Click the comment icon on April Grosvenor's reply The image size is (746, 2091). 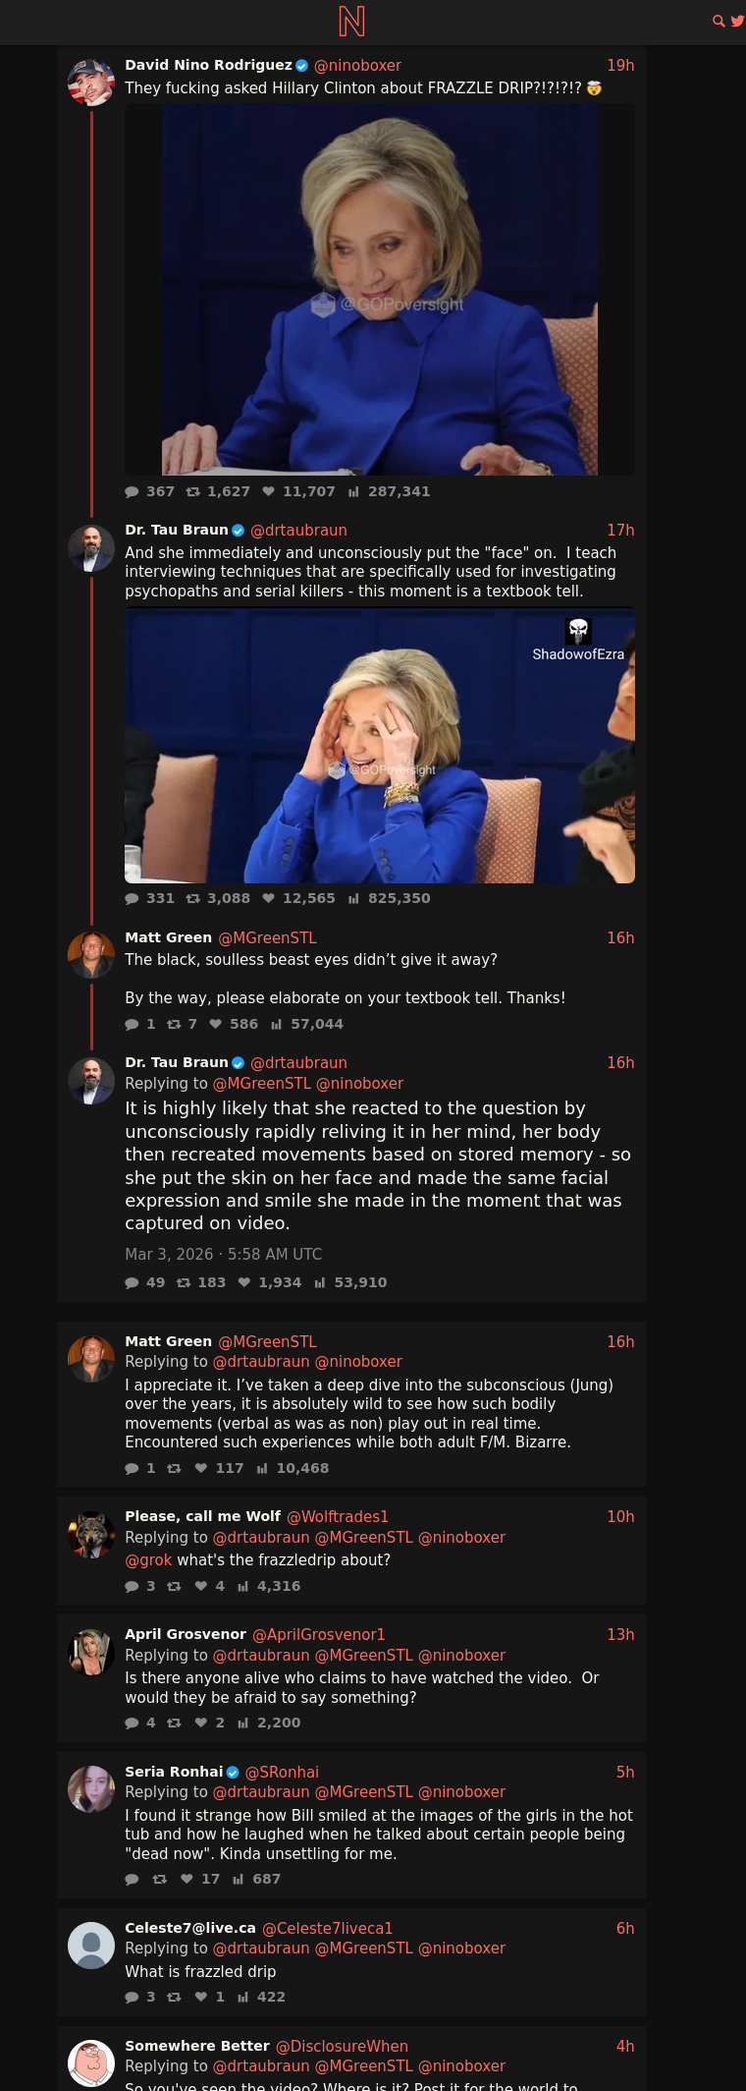[x=133, y=1723]
